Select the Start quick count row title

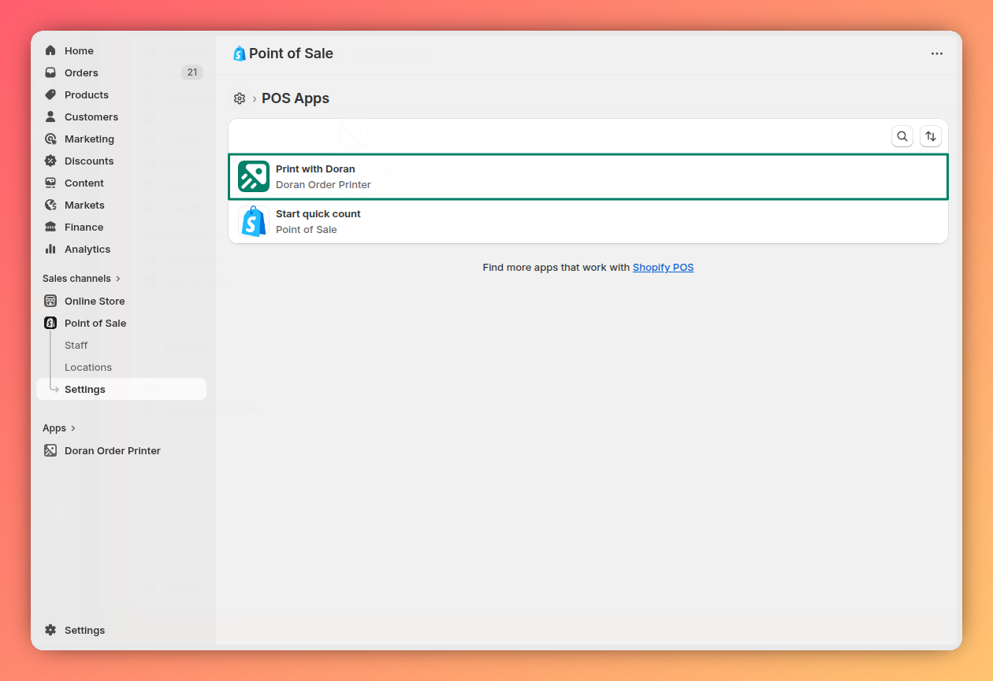click(318, 213)
